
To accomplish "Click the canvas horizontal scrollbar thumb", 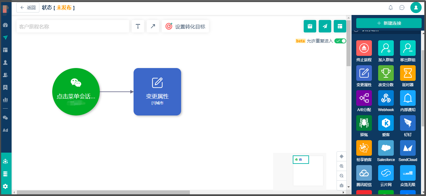I will click(103, 192).
